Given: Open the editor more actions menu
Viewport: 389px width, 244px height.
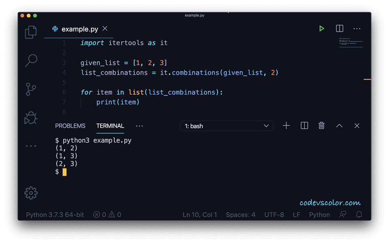Looking at the screenshot, I should click(357, 29).
